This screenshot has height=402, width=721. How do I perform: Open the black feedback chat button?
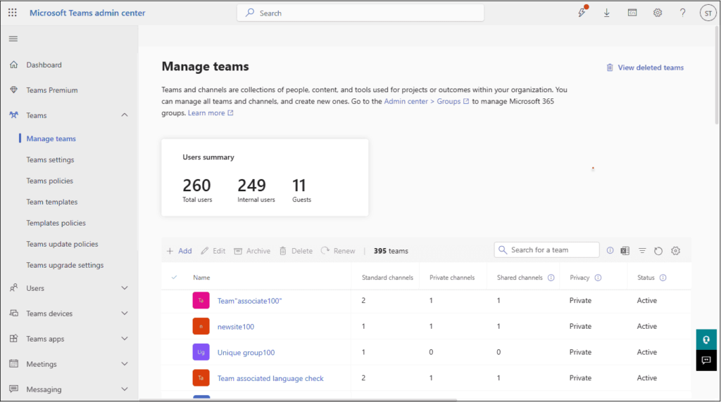pos(706,361)
